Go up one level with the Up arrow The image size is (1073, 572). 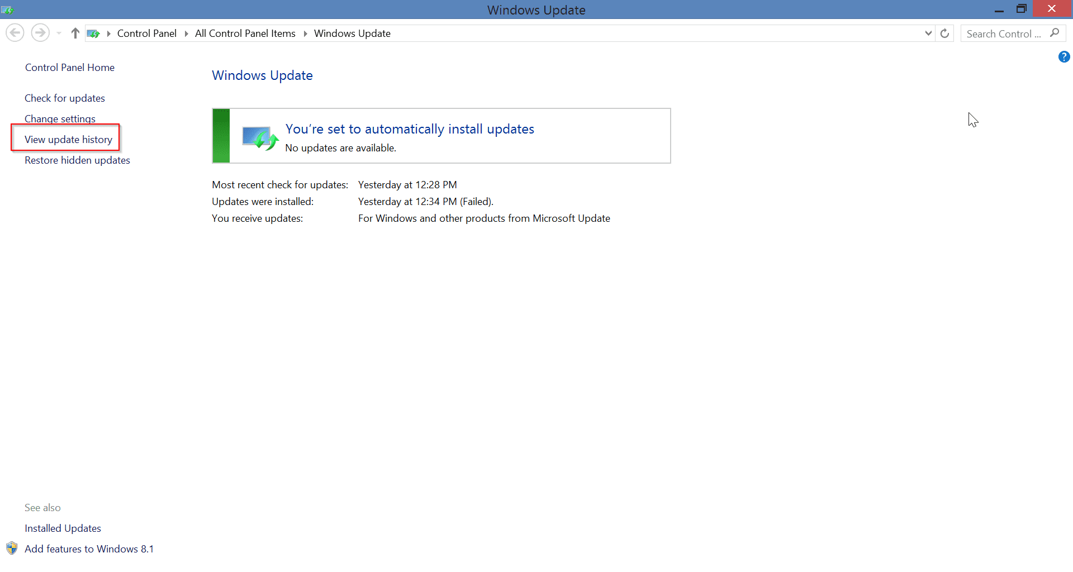[x=75, y=34]
